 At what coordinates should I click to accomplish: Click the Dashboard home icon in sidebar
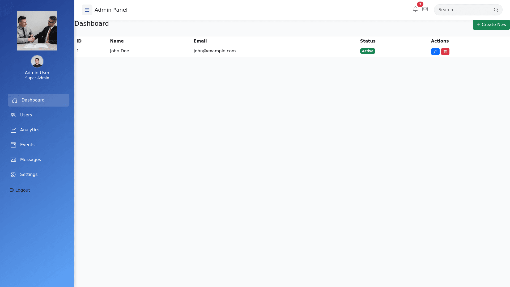[15, 100]
